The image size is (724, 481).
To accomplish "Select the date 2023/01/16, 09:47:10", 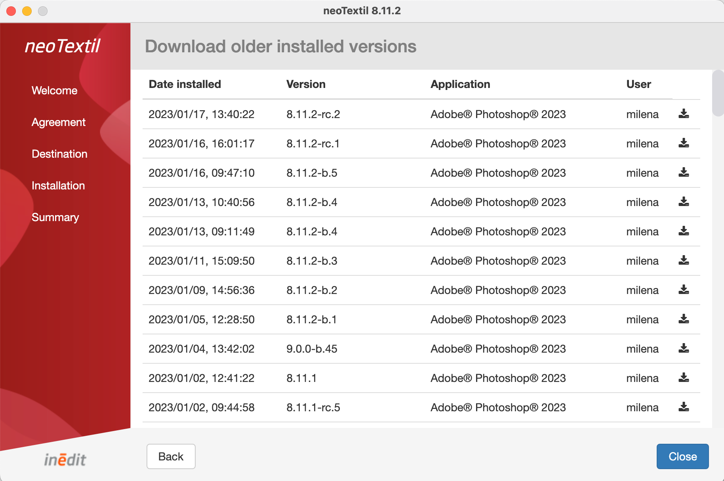I will [x=202, y=173].
